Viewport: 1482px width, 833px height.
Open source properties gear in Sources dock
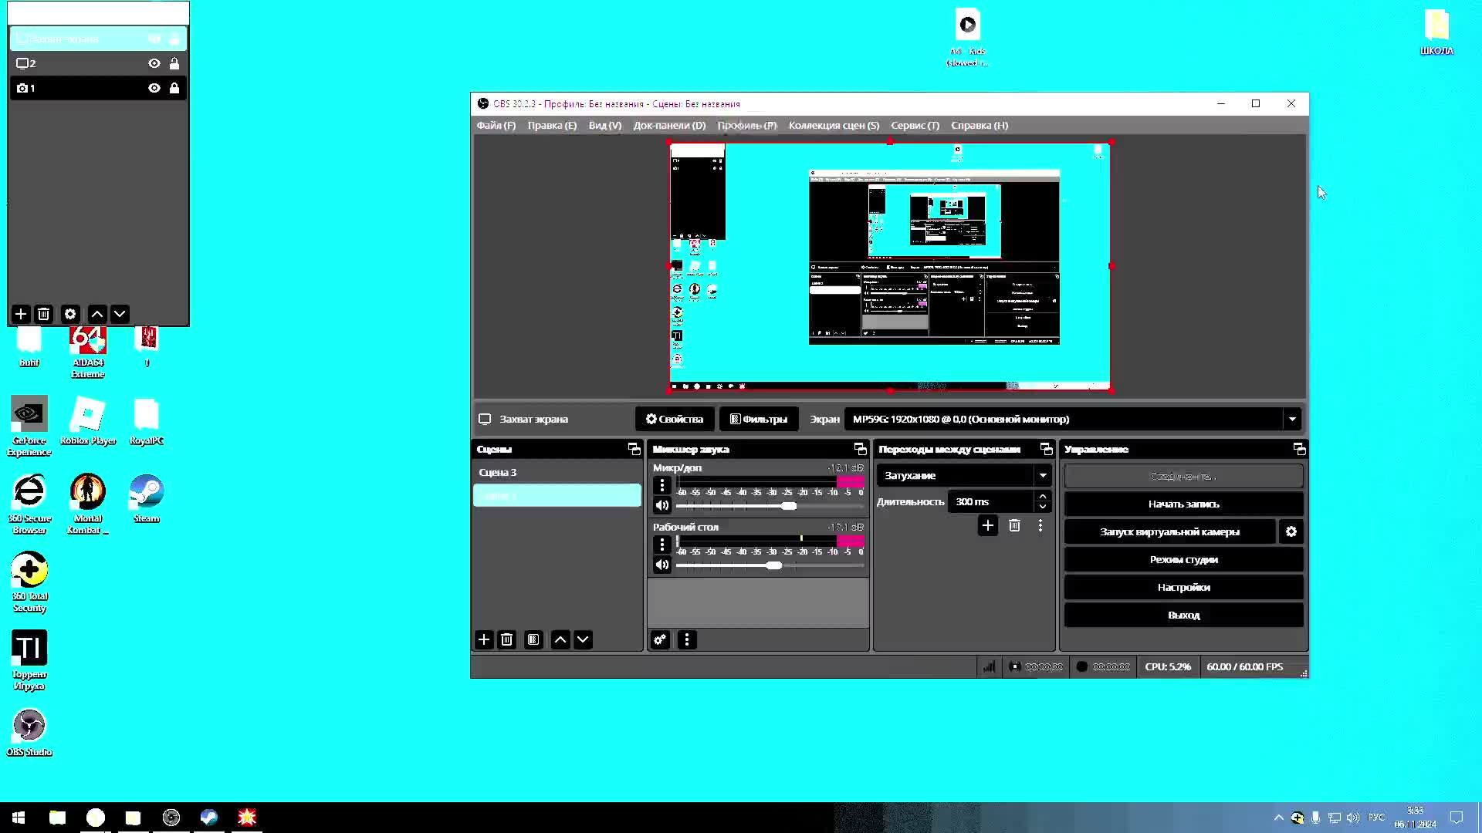[70, 314]
